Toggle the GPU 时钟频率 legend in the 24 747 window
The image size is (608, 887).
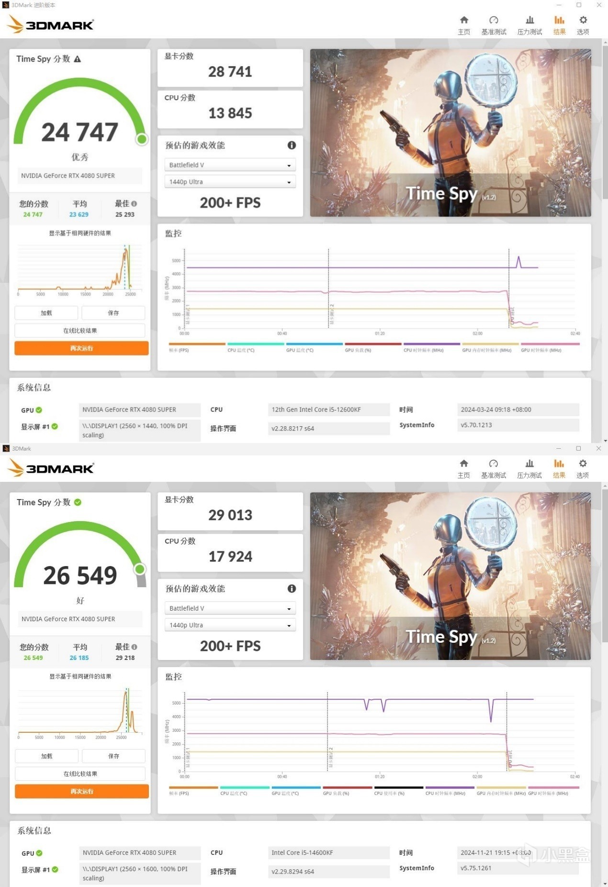(x=550, y=347)
